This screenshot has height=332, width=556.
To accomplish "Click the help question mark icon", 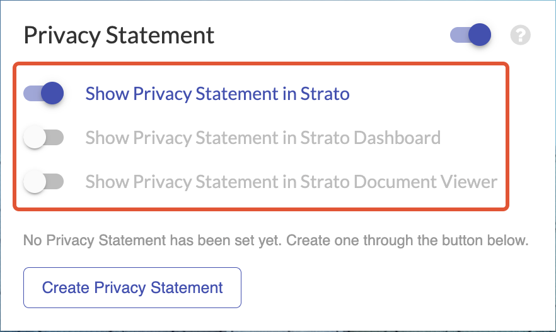I will (521, 35).
